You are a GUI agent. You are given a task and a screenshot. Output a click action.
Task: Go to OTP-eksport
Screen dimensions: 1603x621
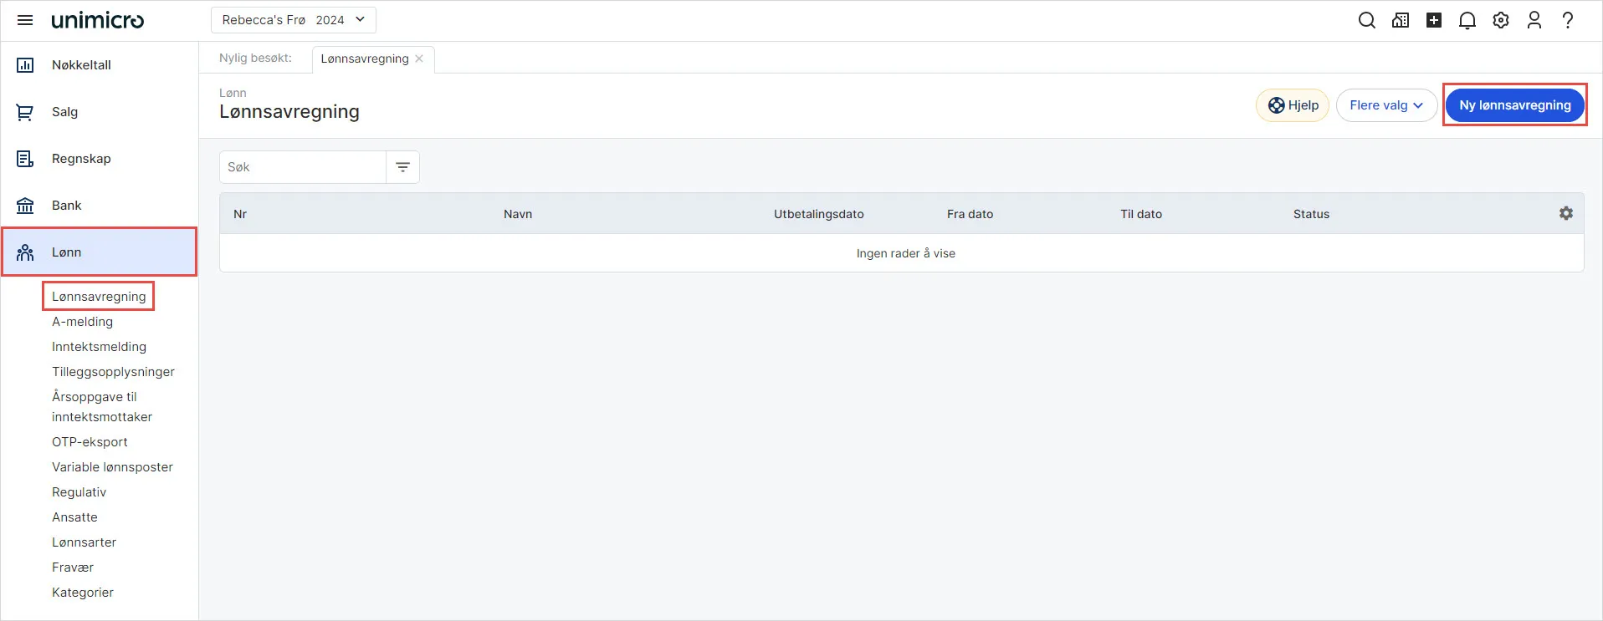coord(90,442)
